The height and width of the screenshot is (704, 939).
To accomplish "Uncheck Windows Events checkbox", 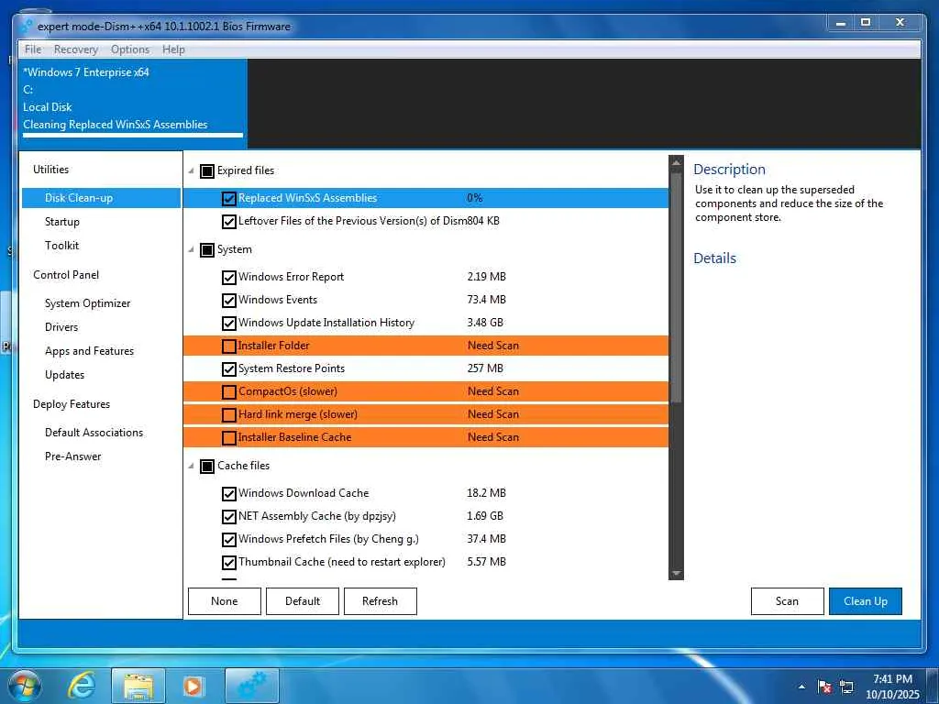I will tap(228, 300).
